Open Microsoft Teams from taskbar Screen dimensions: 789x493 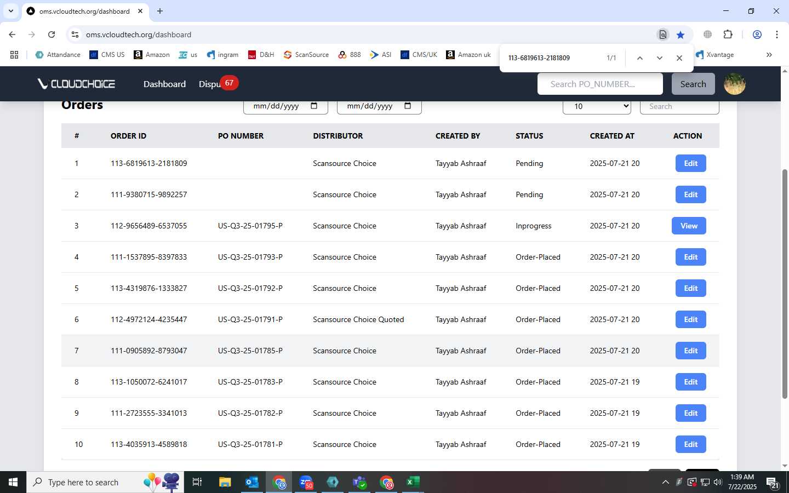coord(359,482)
